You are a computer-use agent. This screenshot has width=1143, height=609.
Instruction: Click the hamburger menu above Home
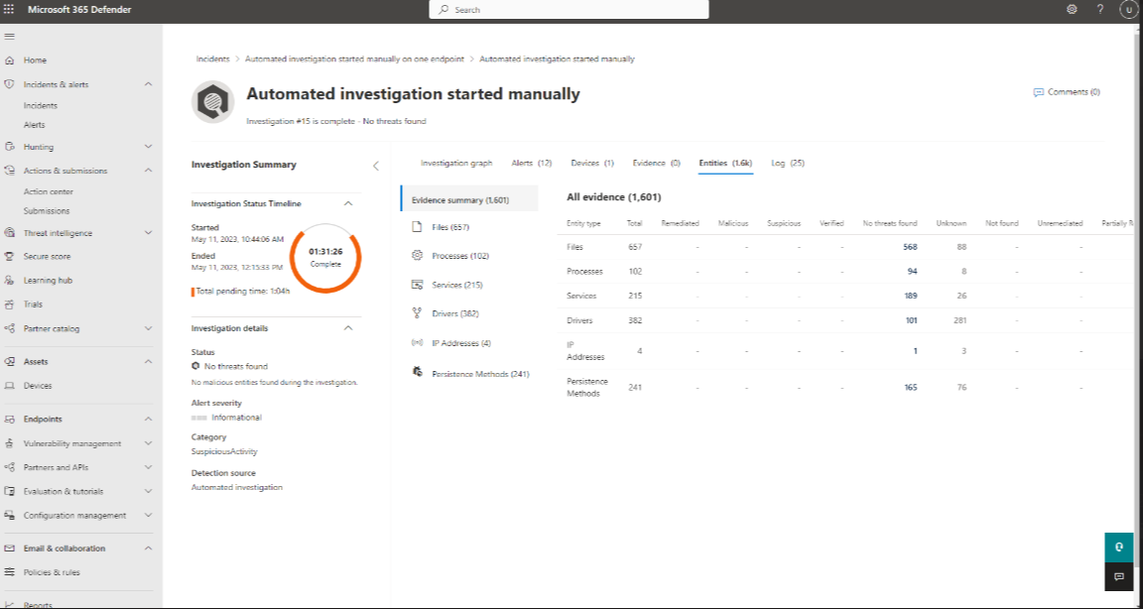click(12, 36)
